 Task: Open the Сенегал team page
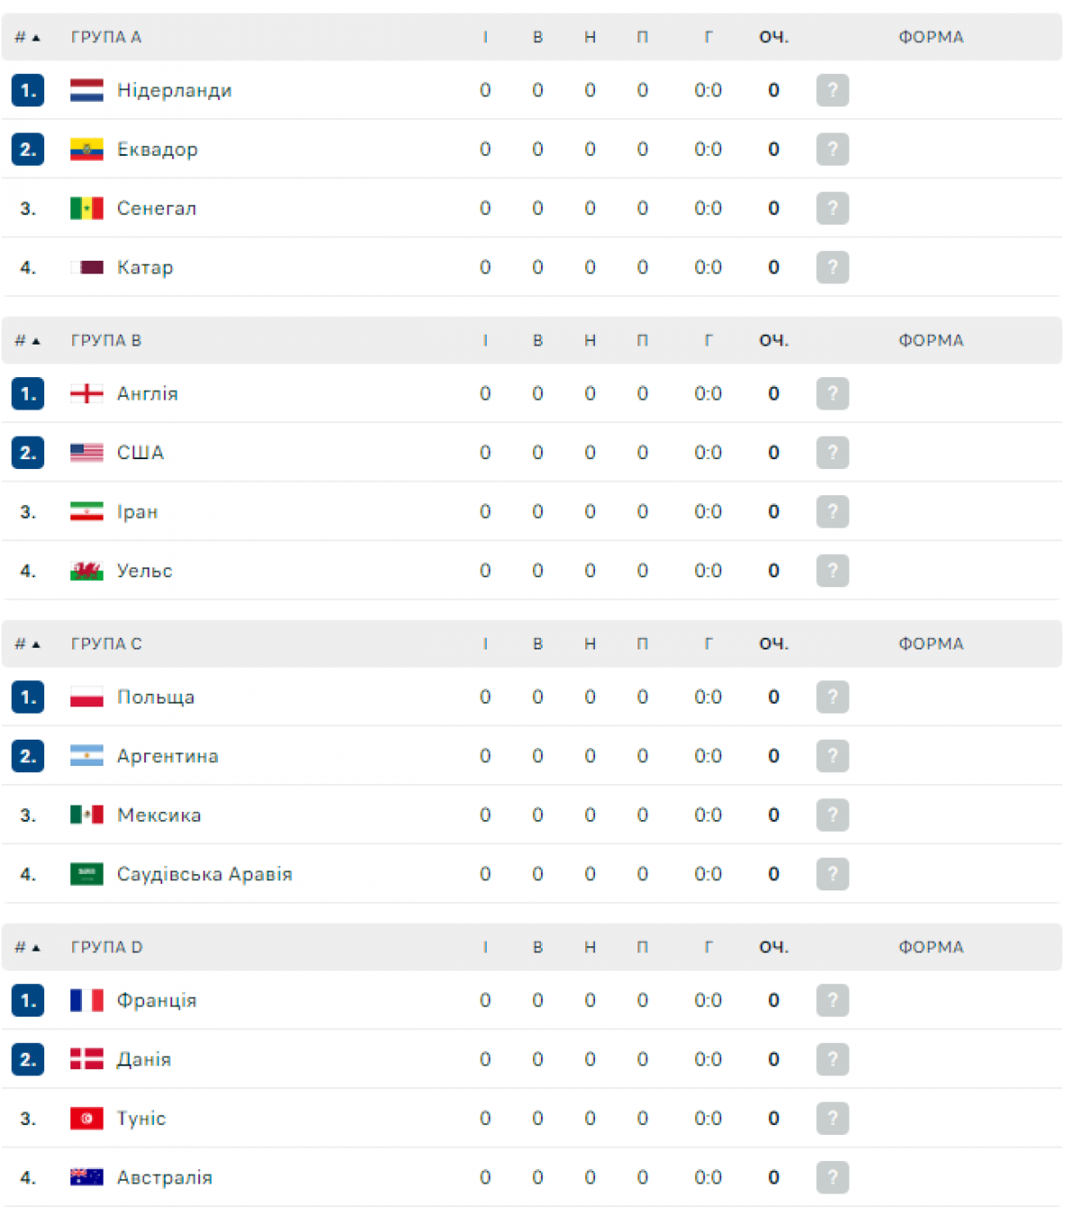tap(156, 208)
